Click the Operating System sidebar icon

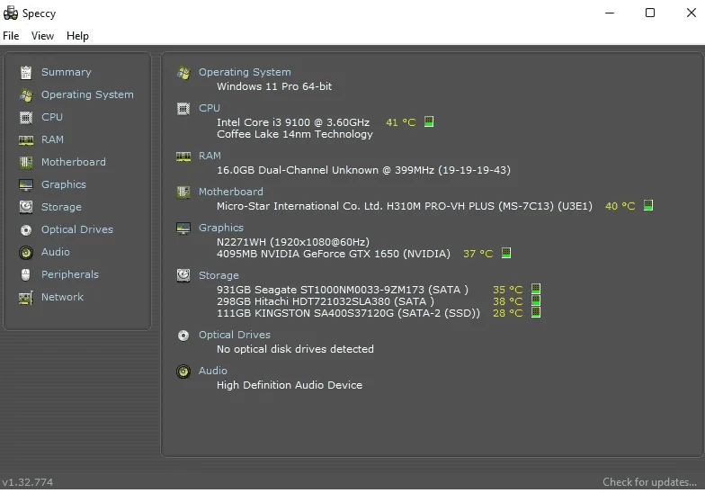pos(26,95)
